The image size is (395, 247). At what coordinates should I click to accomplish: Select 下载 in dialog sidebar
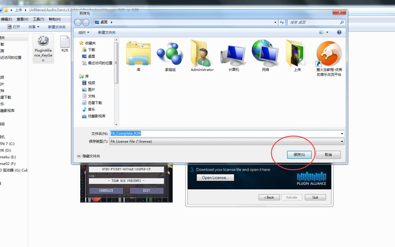click(x=89, y=50)
